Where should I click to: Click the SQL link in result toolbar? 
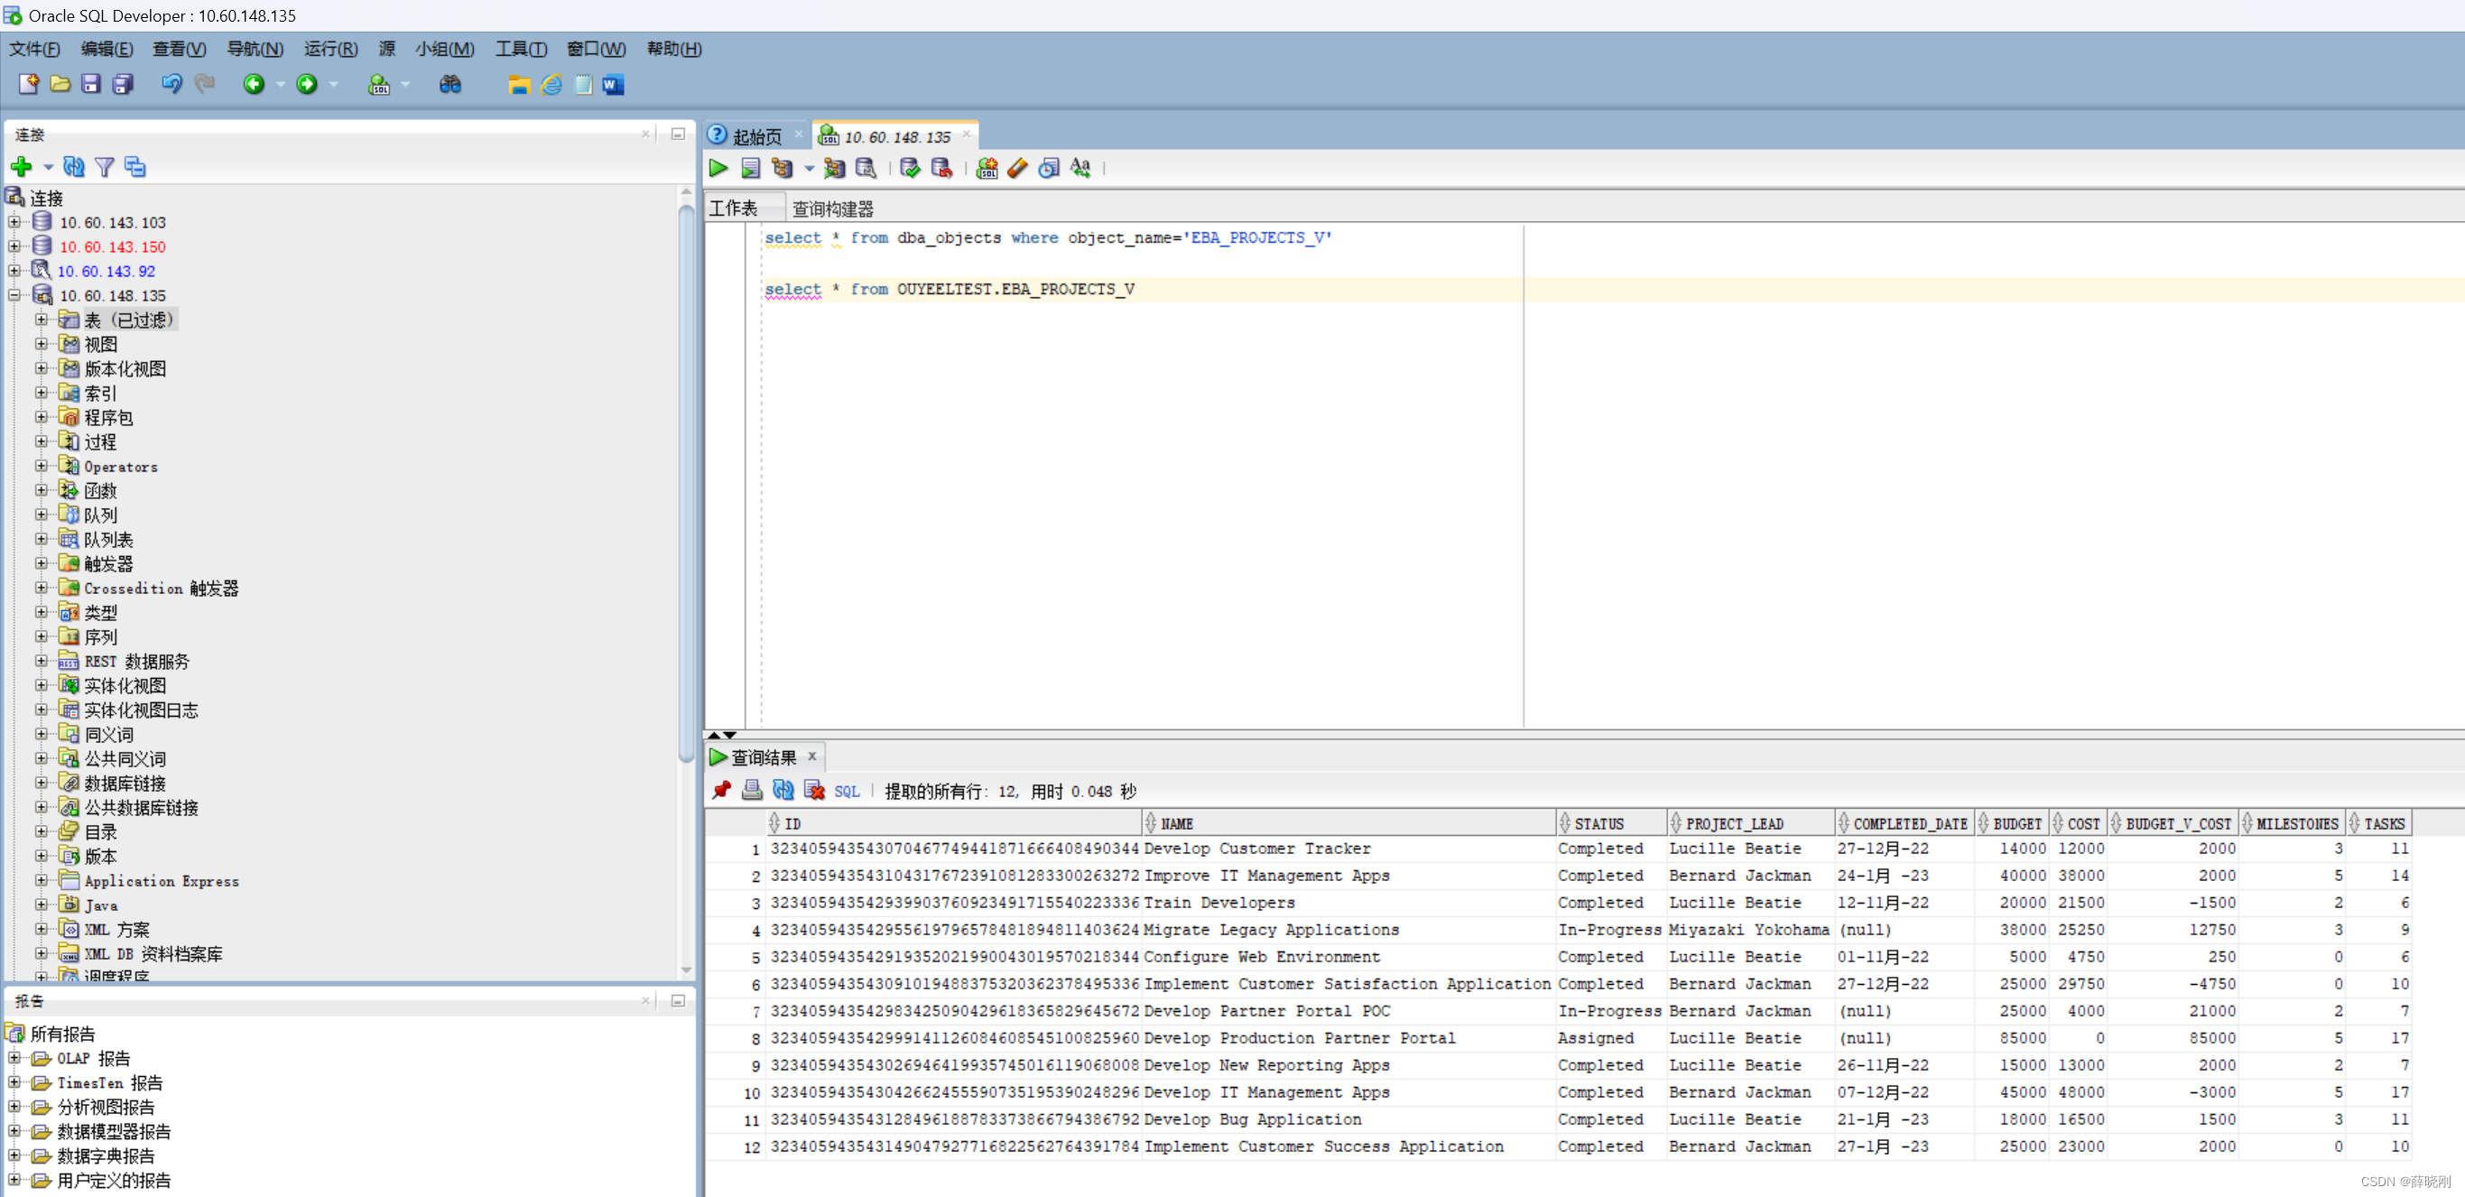pyautogui.click(x=846, y=792)
